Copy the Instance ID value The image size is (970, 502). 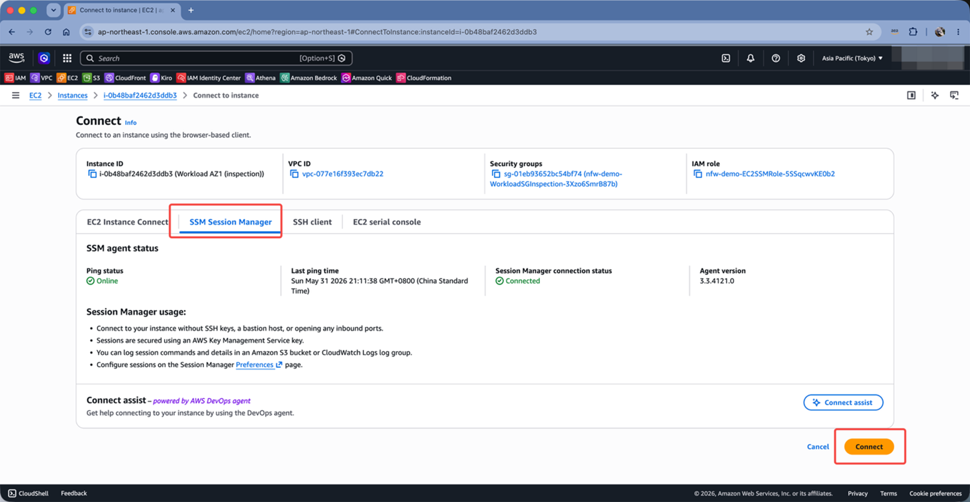(92, 174)
